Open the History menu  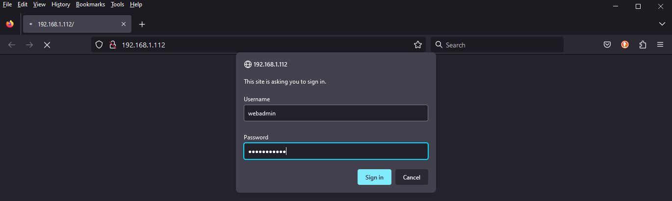pos(60,4)
